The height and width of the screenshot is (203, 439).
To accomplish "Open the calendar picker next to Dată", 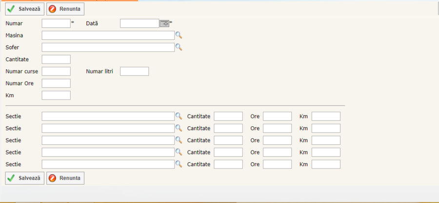I will click(164, 23).
